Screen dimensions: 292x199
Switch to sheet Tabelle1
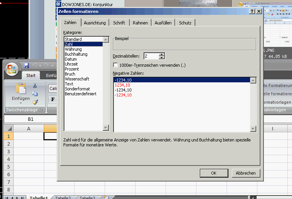[38, 197]
